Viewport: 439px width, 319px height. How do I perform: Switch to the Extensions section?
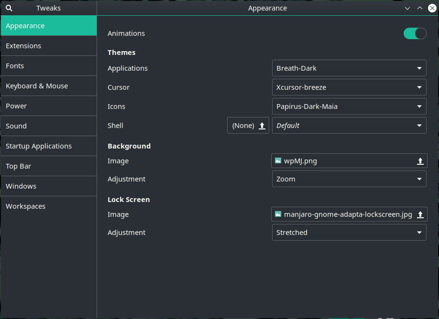click(x=49, y=46)
